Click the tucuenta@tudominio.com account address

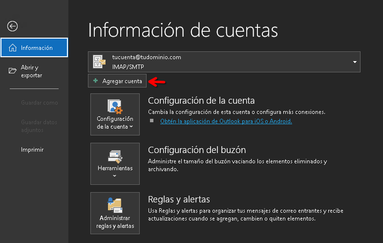click(147, 57)
